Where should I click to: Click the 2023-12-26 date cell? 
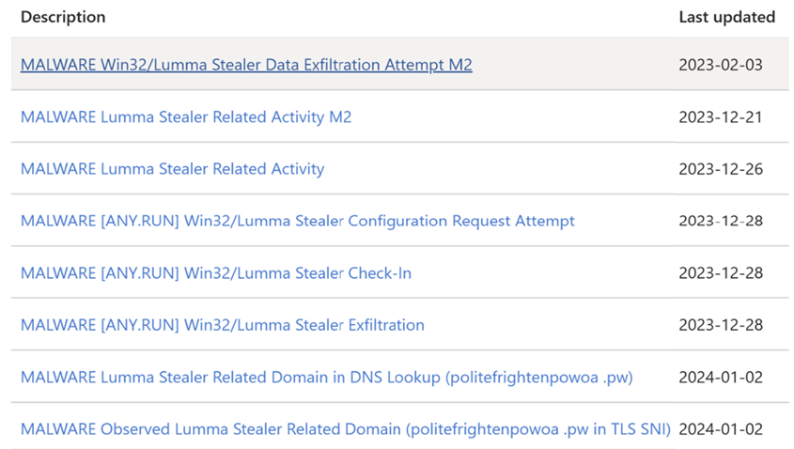tap(720, 169)
